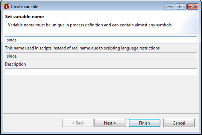
Task: Click the empty title bar area beside the title
Action: (x=98, y=6)
